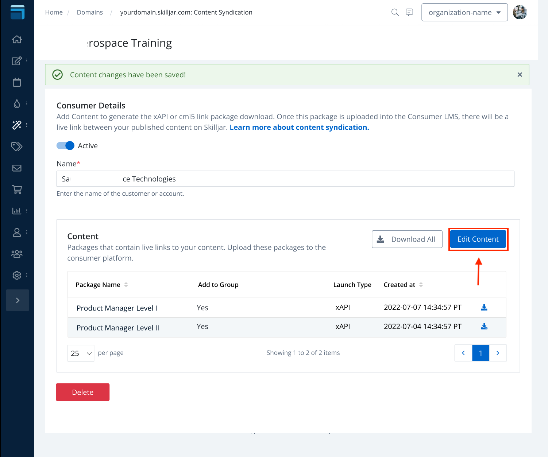The height and width of the screenshot is (457, 548).
Task: Download Product Manager Level I package
Action: pyautogui.click(x=484, y=308)
